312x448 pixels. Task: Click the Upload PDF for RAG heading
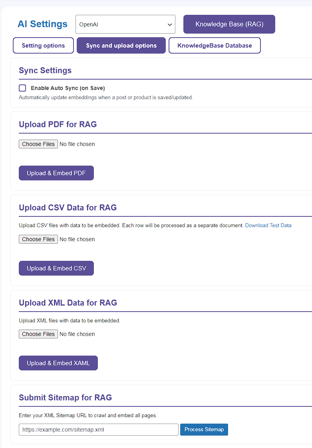click(58, 124)
